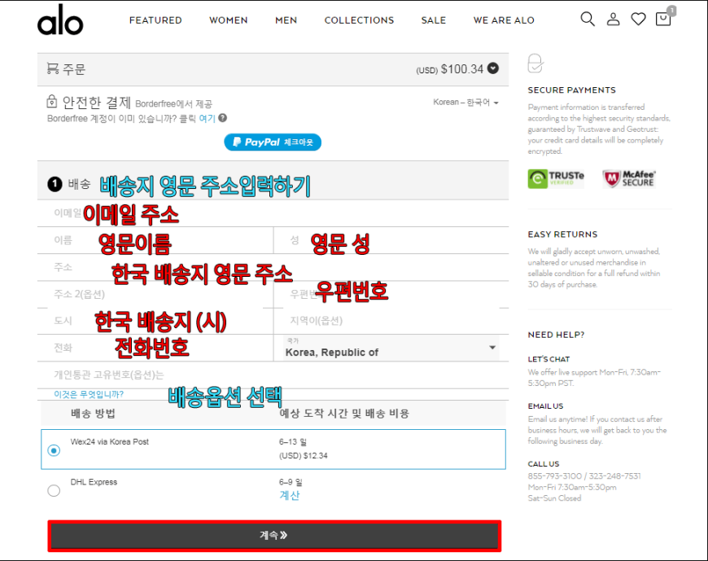The image size is (708, 561).
Task: Click the alo logo
Action: [60, 20]
